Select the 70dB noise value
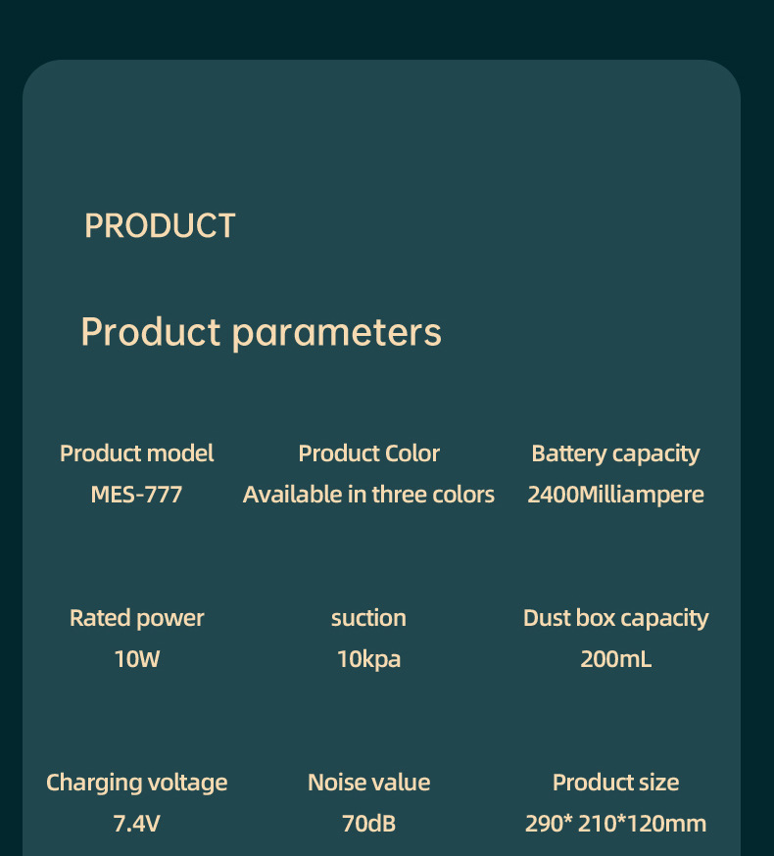 (x=368, y=824)
